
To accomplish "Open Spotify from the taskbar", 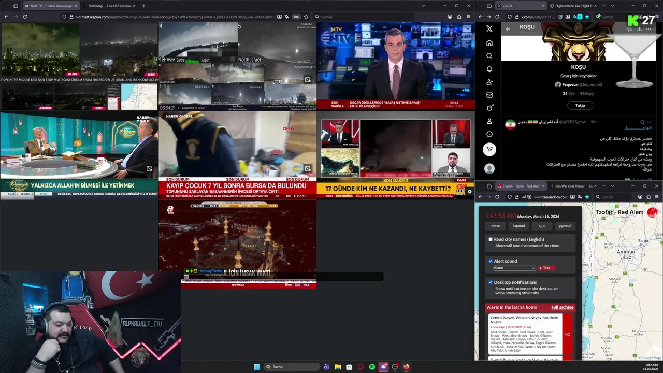I will (x=372, y=367).
